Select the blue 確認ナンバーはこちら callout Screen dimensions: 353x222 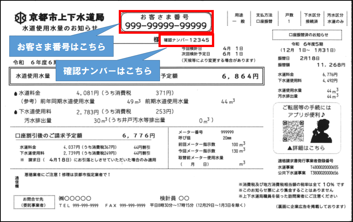(x=107, y=71)
